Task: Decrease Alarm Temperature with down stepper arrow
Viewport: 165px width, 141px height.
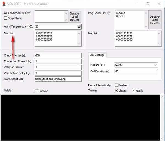Action: click(79, 28)
